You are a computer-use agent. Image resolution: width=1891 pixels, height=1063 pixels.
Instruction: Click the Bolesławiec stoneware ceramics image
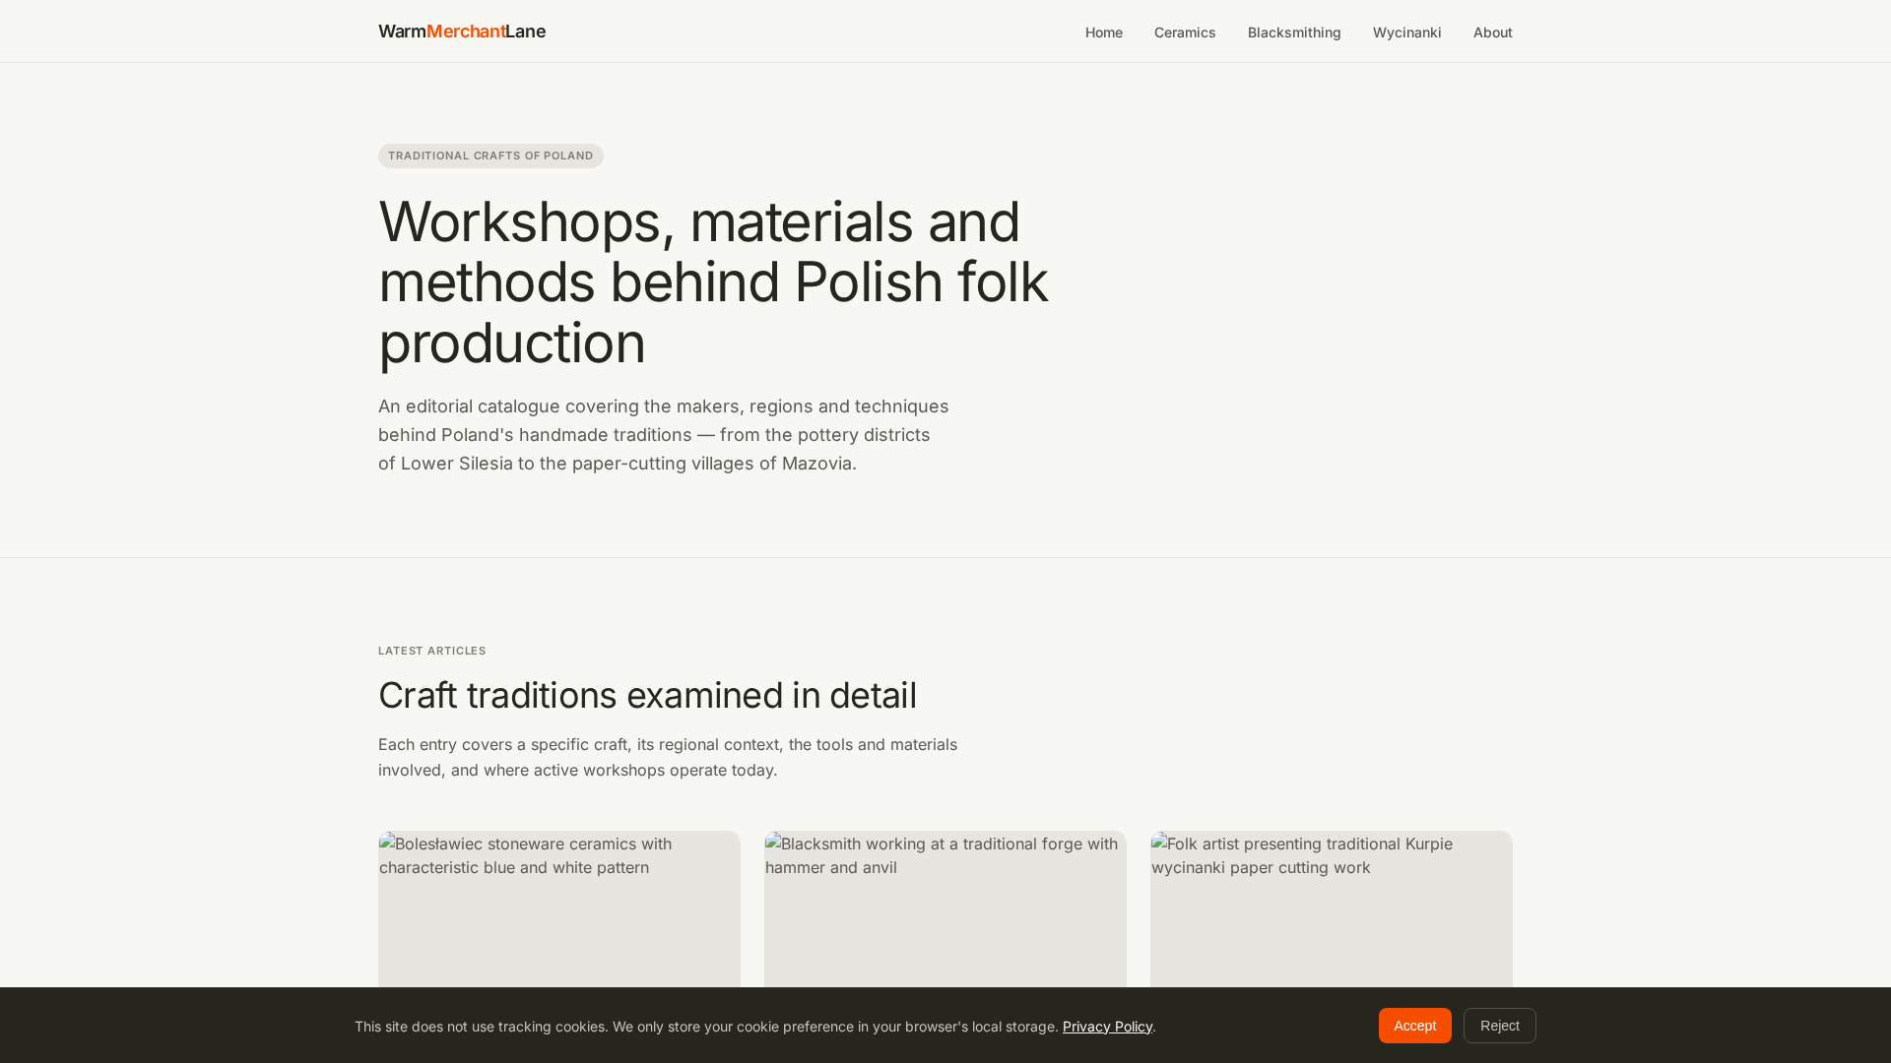(x=559, y=909)
